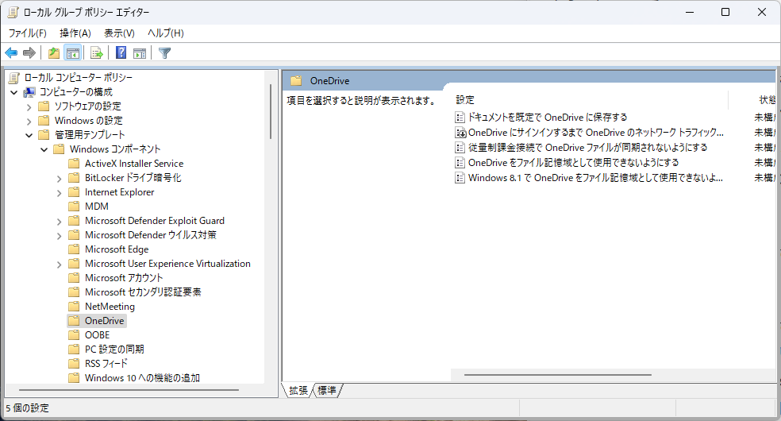Collapse the コンピューターの構成 node
Image resolution: width=781 pixels, height=421 pixels.
(x=14, y=92)
